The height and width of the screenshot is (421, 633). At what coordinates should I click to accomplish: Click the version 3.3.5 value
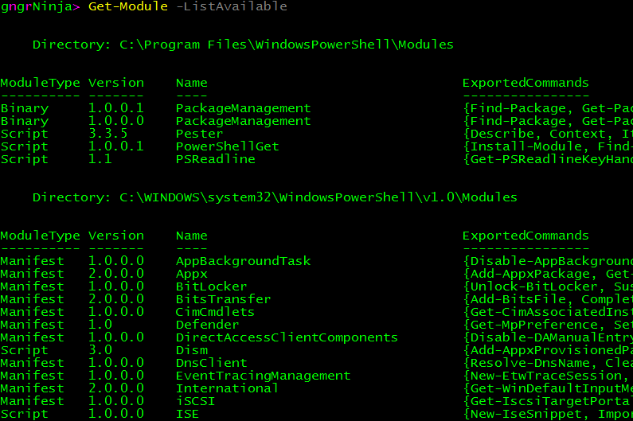click(107, 134)
